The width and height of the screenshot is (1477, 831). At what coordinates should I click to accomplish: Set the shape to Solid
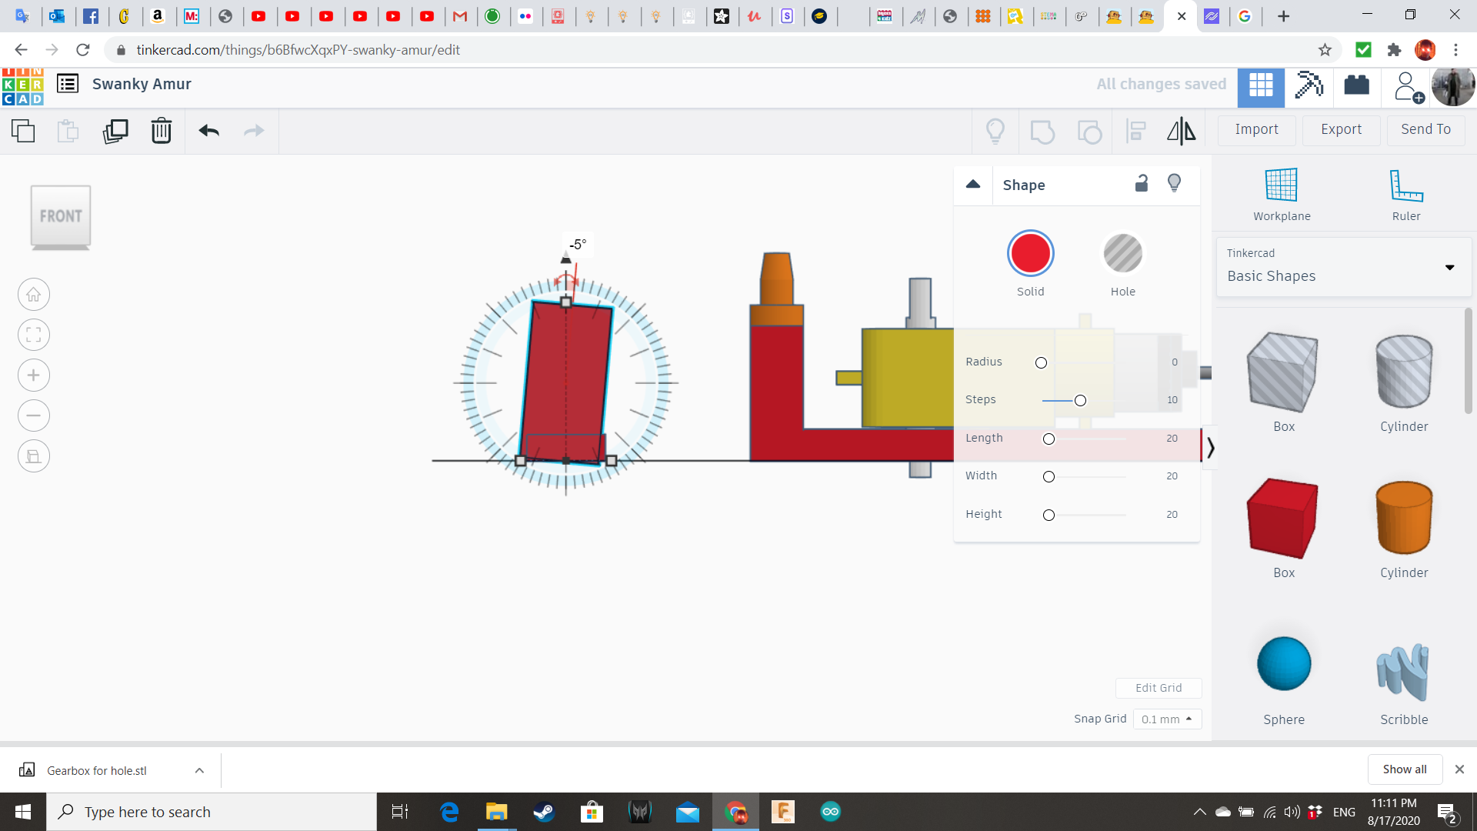coord(1030,254)
